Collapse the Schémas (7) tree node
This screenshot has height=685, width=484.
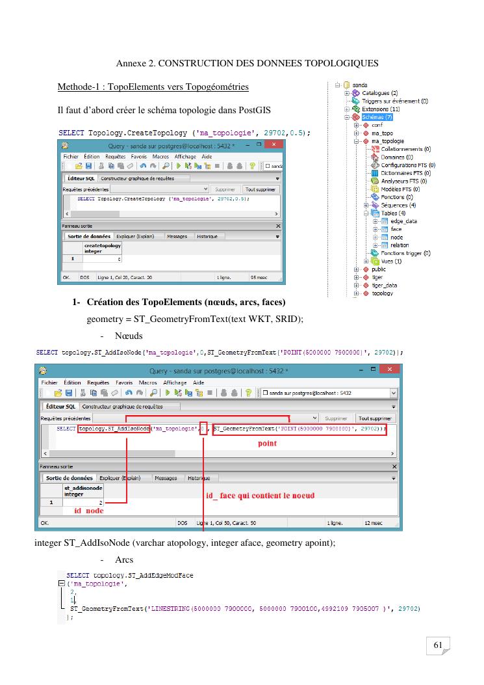[x=348, y=117]
